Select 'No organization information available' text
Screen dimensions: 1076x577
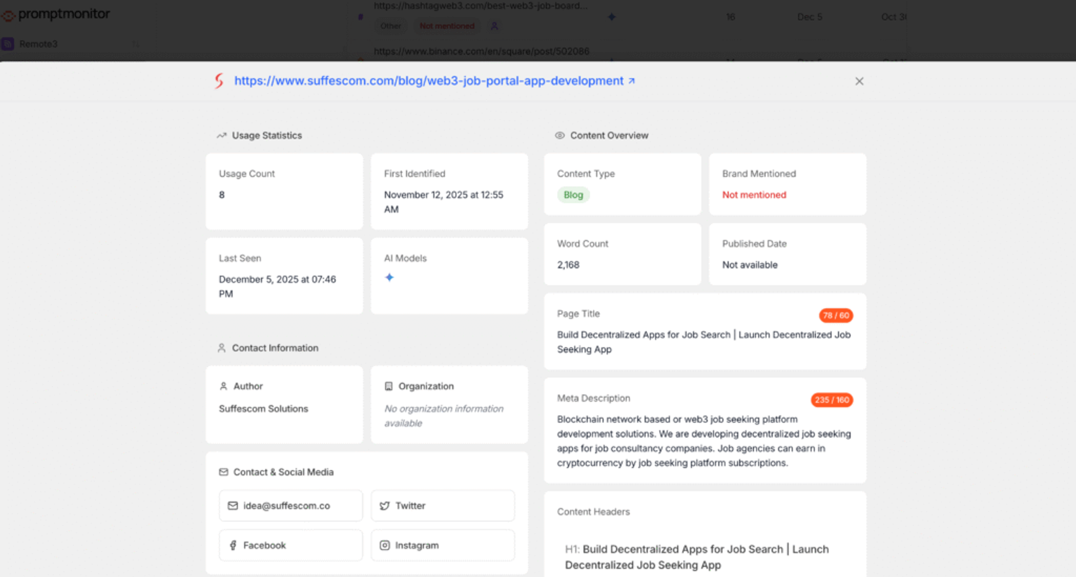444,416
